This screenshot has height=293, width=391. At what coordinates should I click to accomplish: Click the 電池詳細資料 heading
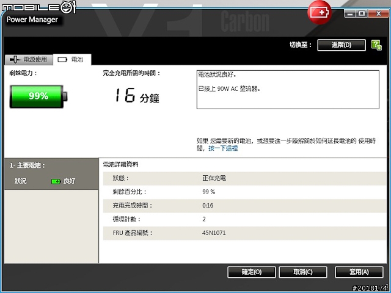pos(120,165)
